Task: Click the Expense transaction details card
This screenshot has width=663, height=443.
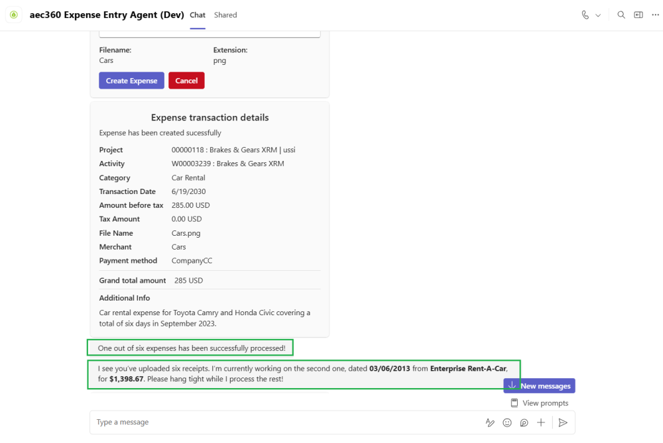Action: coord(210,219)
